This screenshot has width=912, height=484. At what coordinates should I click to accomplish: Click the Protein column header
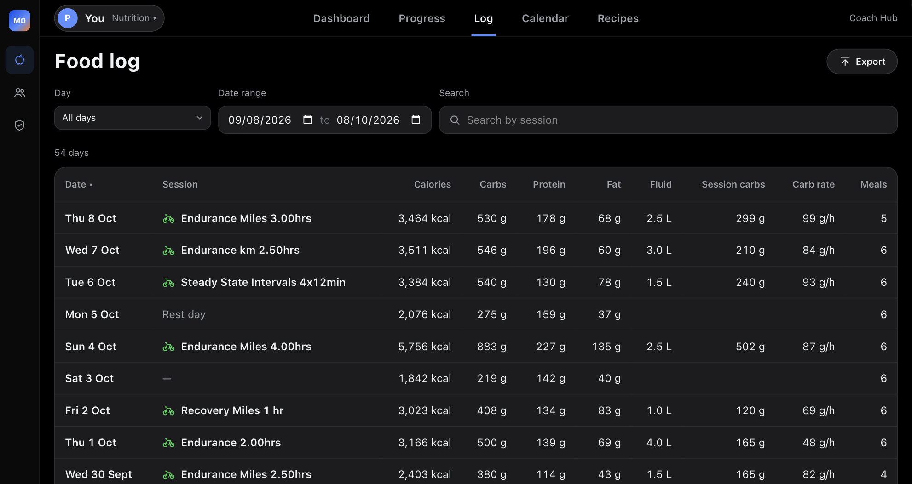click(x=549, y=184)
